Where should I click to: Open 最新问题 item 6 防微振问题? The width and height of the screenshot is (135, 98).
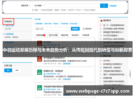coord(107,78)
